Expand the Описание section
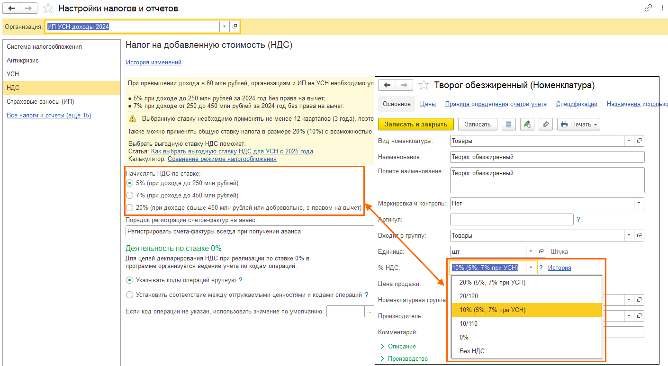The image size is (668, 366). click(x=401, y=346)
